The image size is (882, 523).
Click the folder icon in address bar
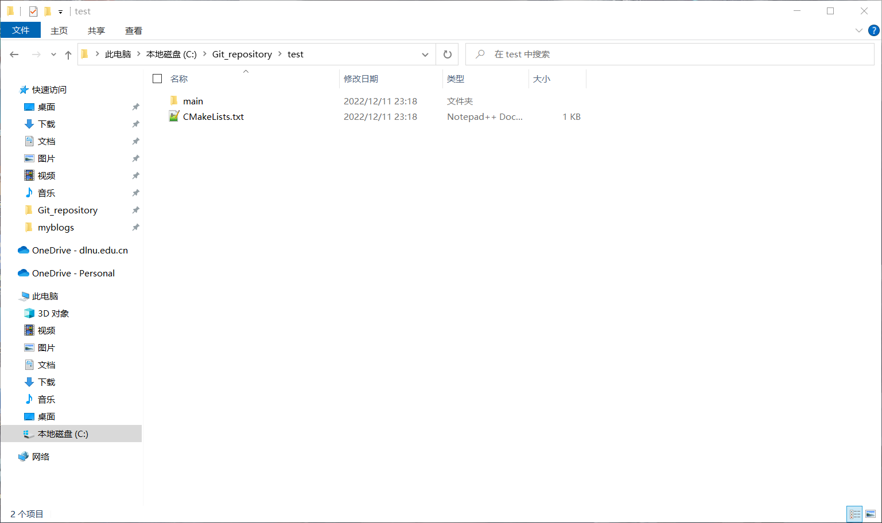pyautogui.click(x=85, y=54)
